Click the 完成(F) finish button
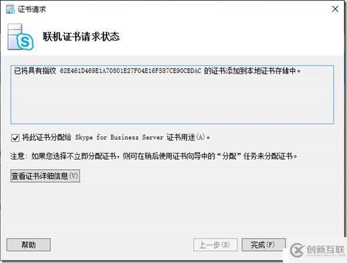The width and height of the screenshot is (347, 263). point(263,245)
